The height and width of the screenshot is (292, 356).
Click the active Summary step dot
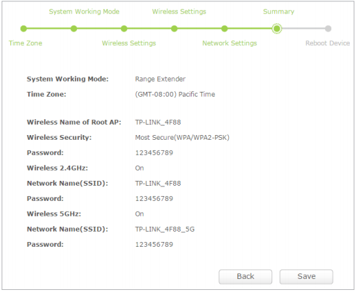tap(277, 29)
